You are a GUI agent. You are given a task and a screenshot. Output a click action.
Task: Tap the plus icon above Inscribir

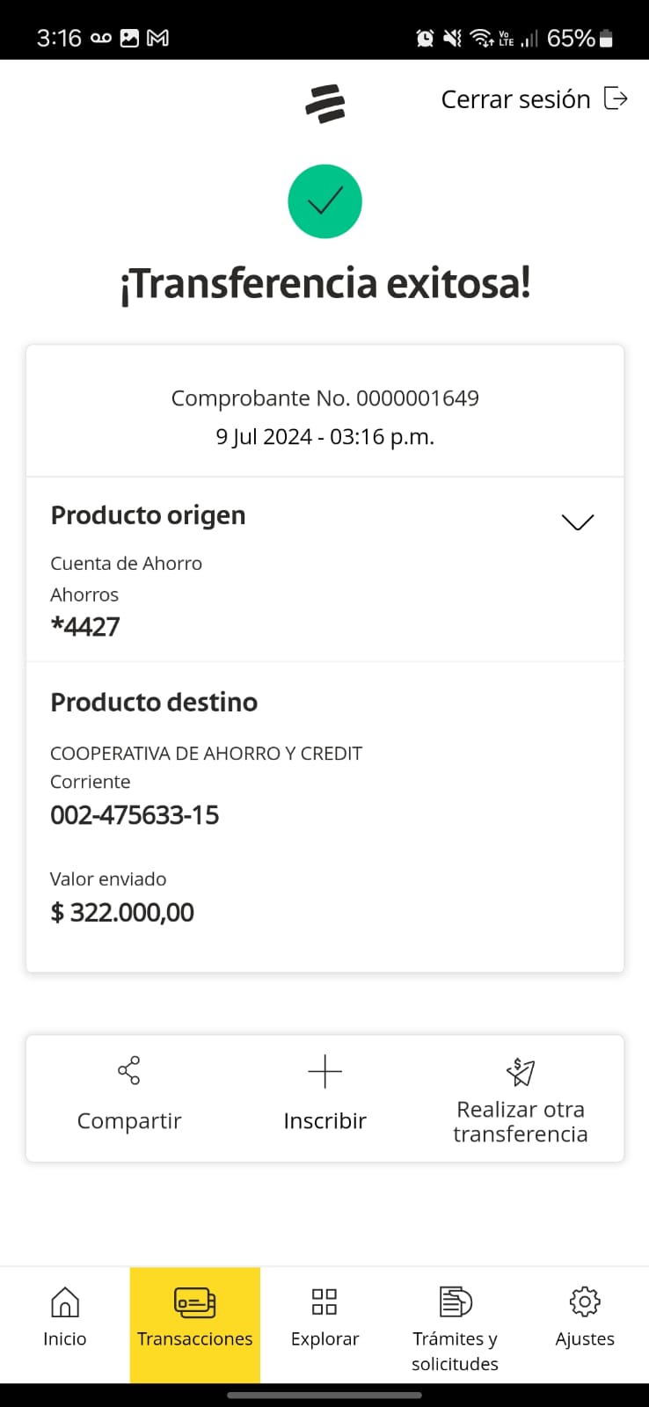click(x=324, y=1072)
